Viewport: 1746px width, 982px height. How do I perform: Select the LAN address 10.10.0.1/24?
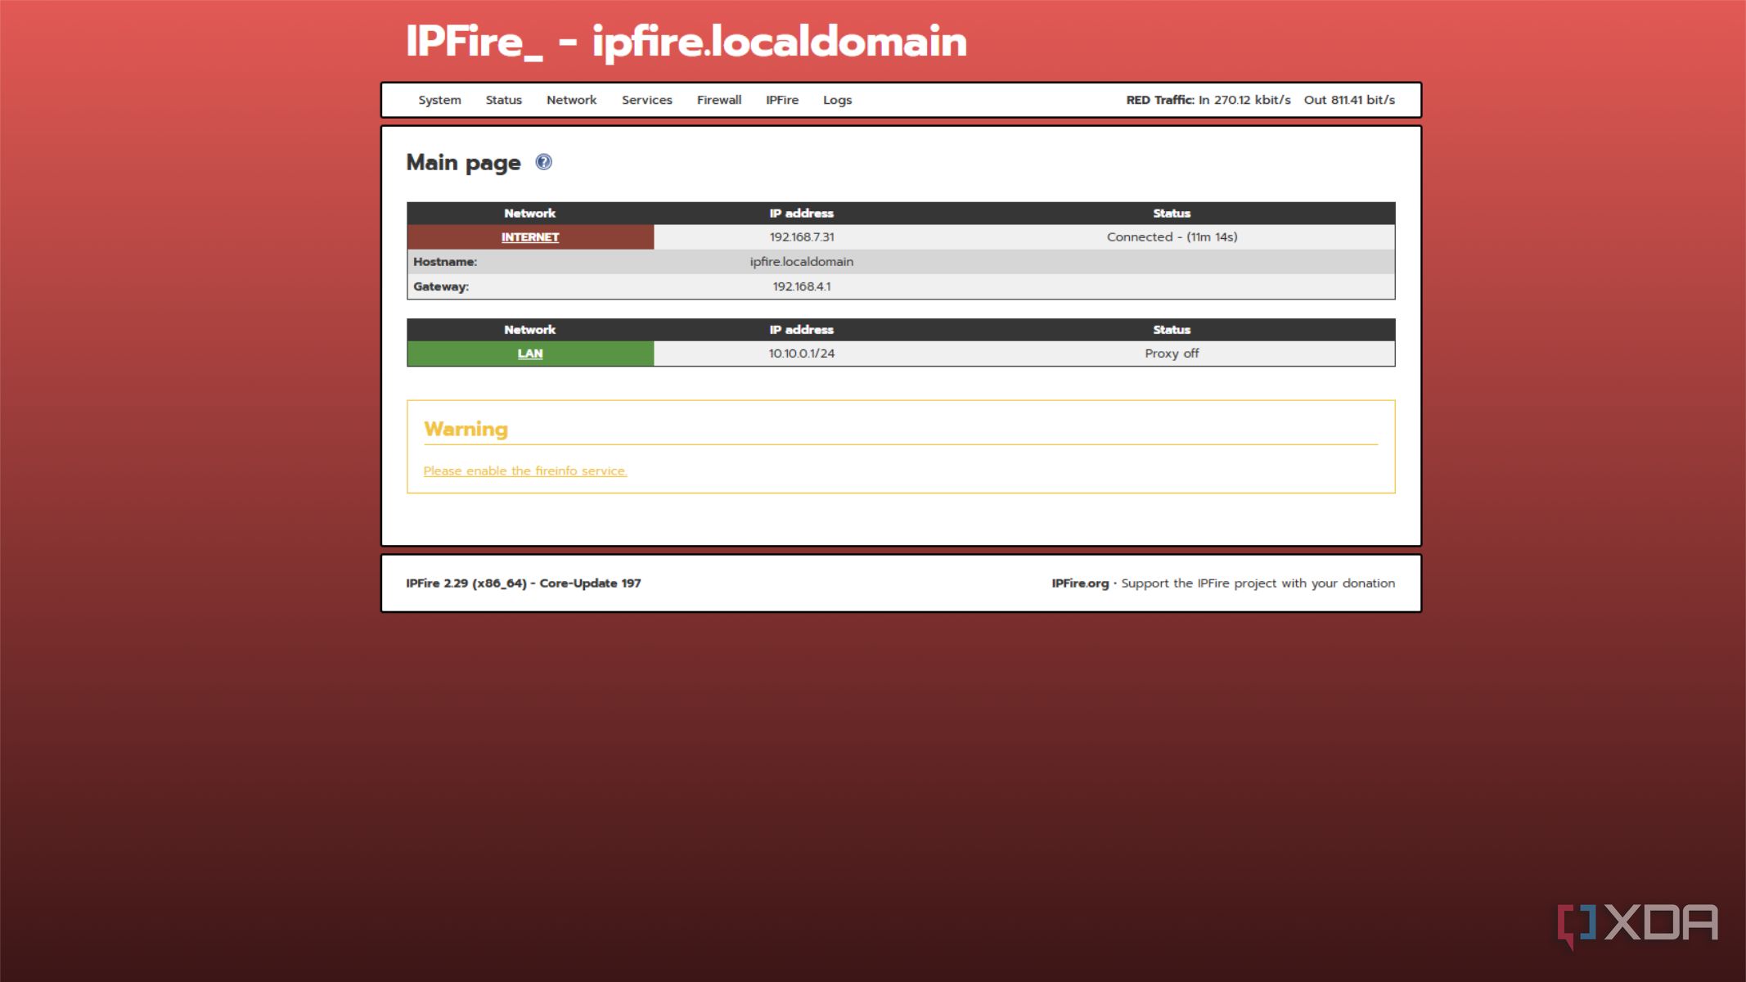coord(801,354)
